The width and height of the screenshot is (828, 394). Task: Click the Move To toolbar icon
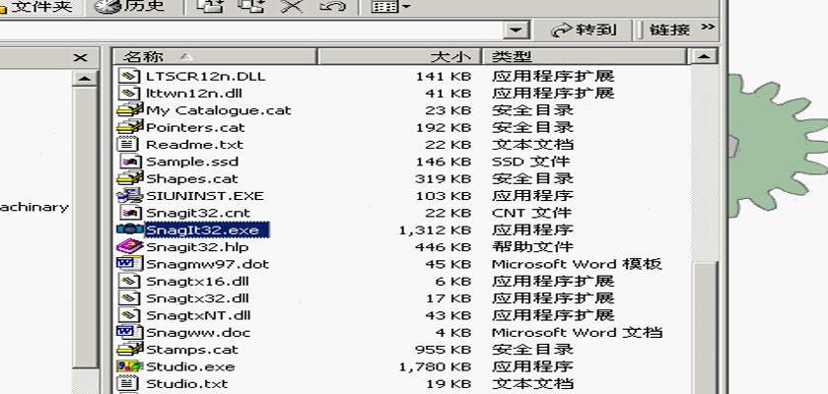pos(208,6)
